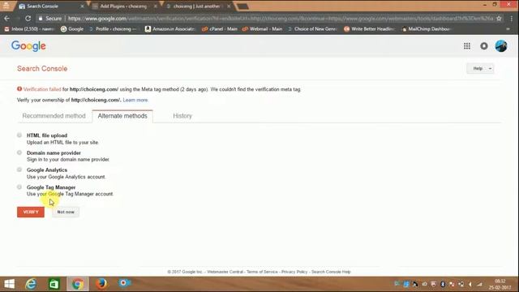This screenshot has width=519, height=292.
Task: Open the Terms of Service footer link
Action: click(262, 272)
